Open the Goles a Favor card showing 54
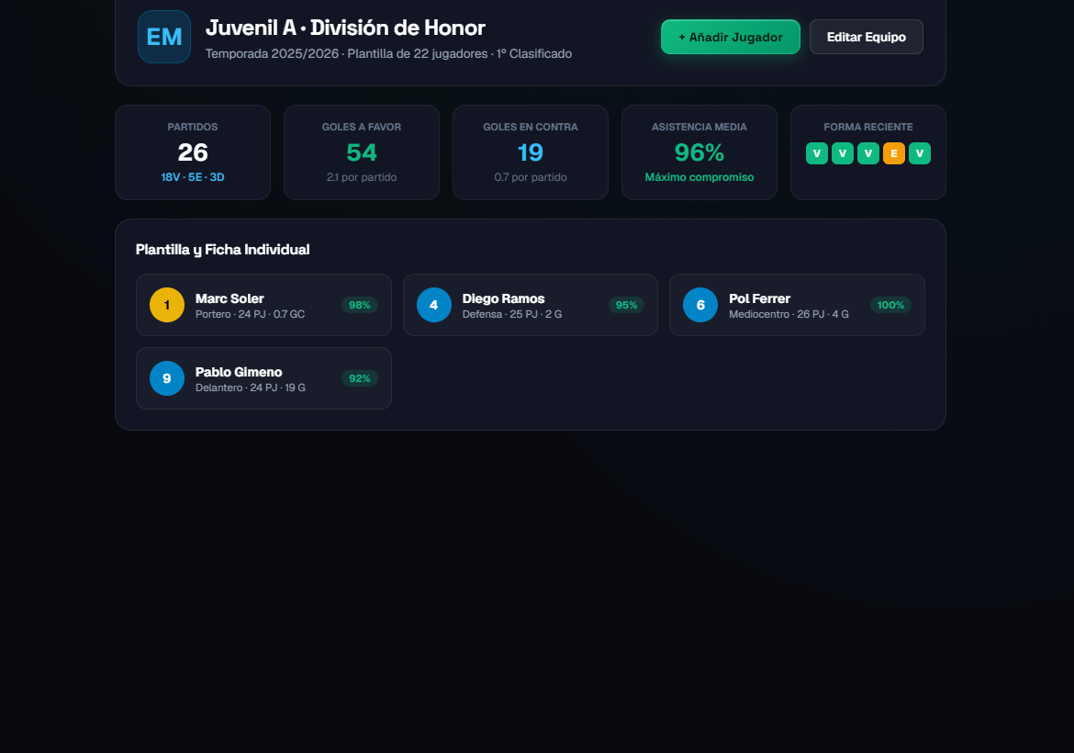1074x753 pixels. coord(362,152)
